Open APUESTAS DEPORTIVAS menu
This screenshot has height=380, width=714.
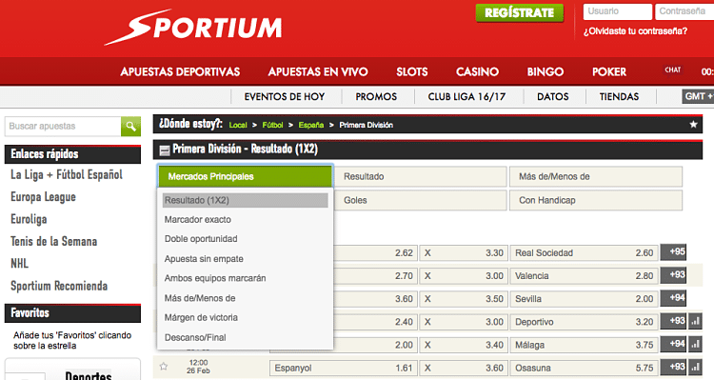[180, 72]
